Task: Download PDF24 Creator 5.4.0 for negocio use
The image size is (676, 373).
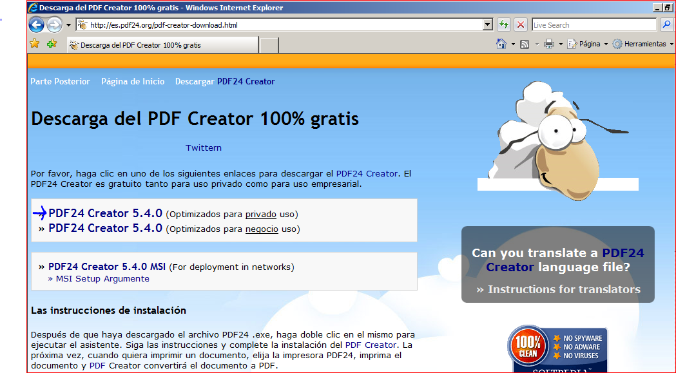Action: coord(105,228)
